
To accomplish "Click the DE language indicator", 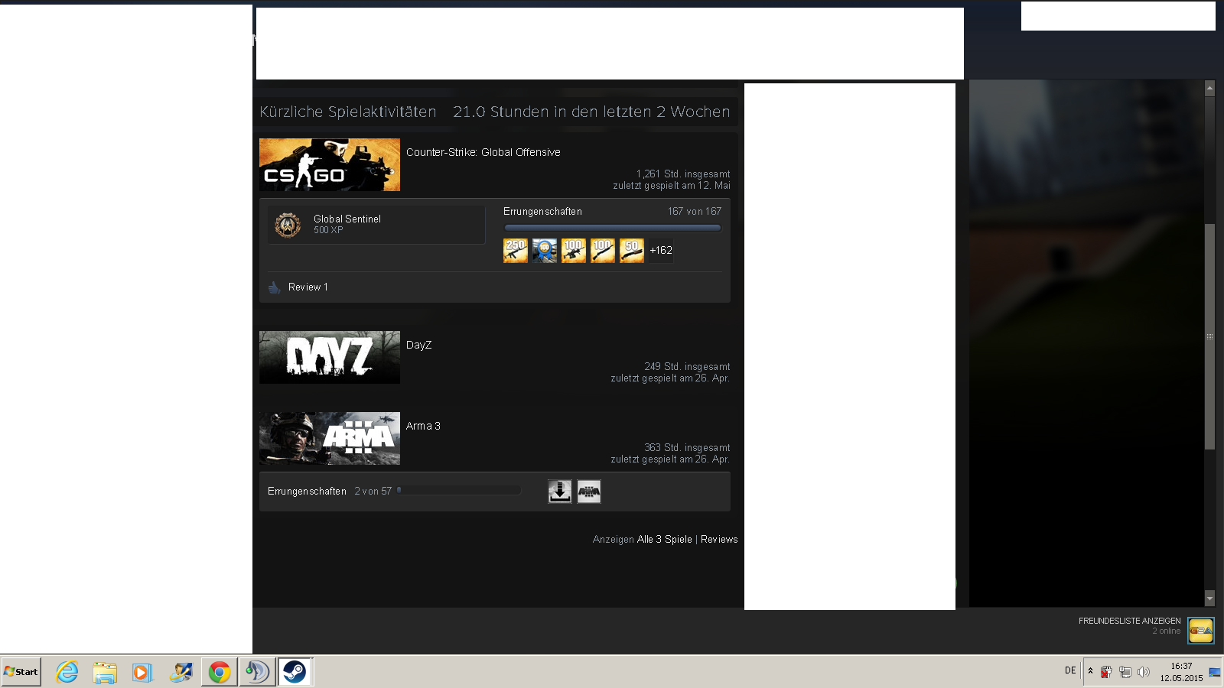I will 1070,670.
